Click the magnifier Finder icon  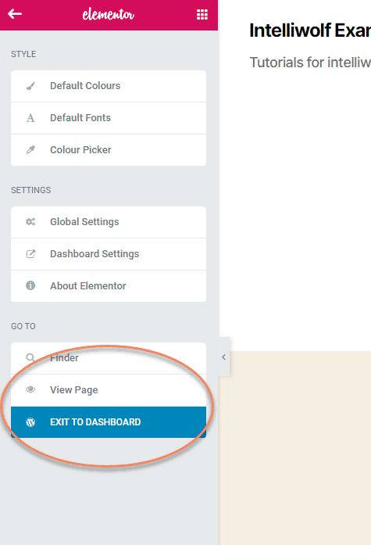click(x=30, y=357)
